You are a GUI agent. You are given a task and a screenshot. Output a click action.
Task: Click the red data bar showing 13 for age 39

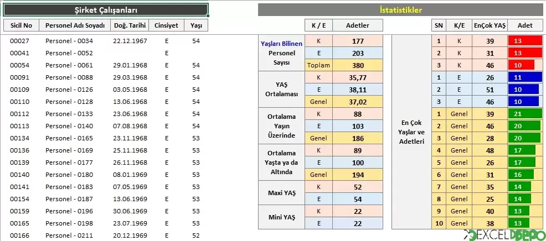pyautogui.click(x=525, y=41)
